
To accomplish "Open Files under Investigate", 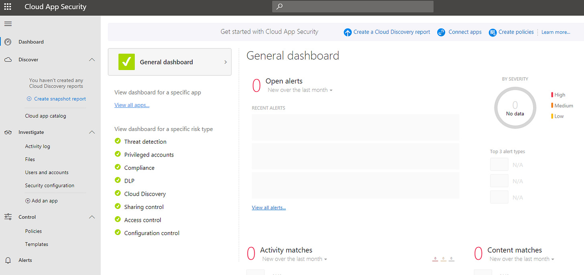I will [30, 159].
